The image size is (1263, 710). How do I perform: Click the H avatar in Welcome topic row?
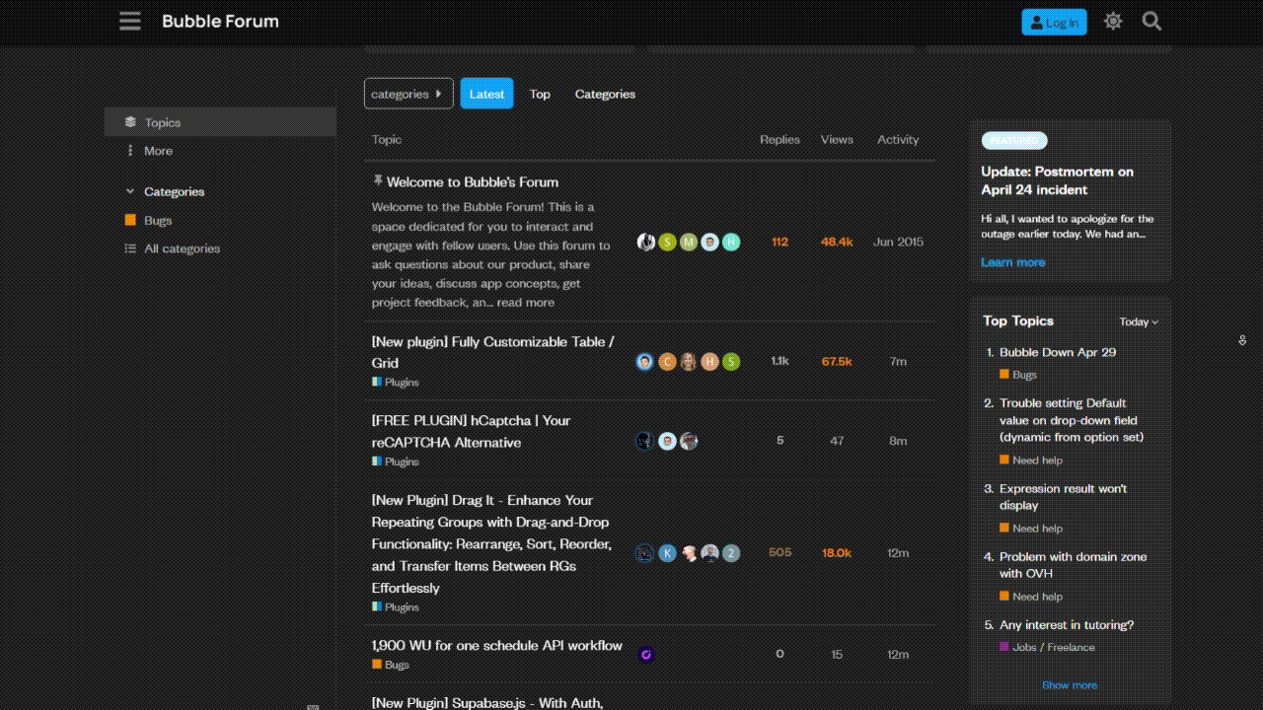coord(731,242)
